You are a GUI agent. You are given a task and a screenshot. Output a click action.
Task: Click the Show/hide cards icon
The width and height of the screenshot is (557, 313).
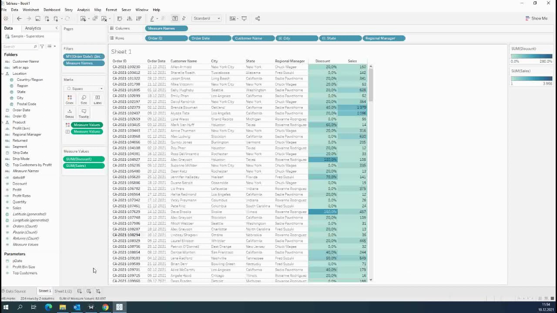(x=233, y=18)
